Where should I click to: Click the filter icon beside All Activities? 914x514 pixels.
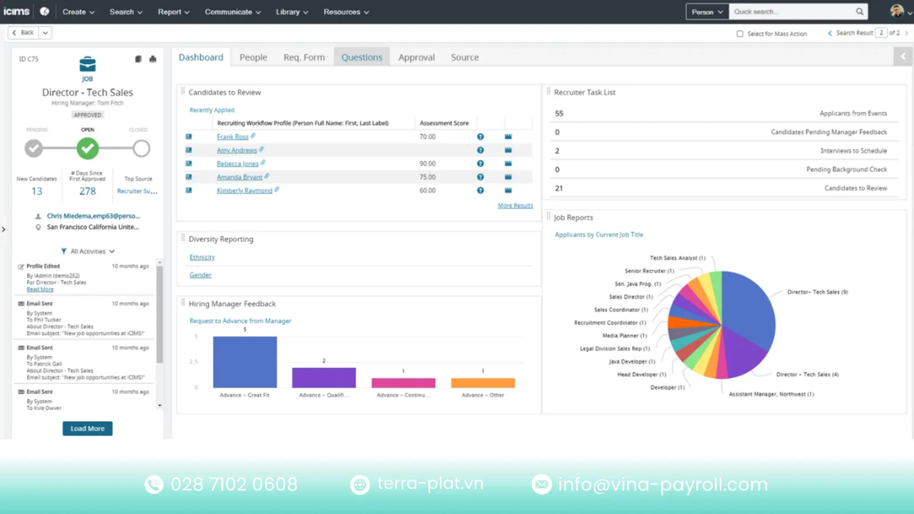(x=64, y=251)
